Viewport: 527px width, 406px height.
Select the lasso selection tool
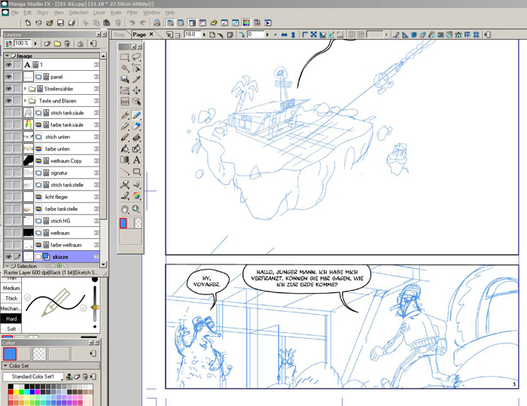pos(136,57)
